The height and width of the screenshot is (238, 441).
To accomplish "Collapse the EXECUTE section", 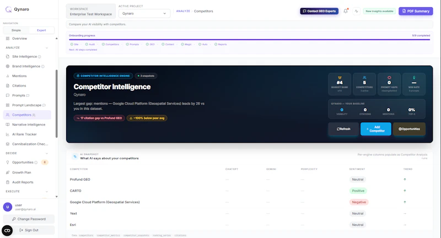I will tap(47, 192).
